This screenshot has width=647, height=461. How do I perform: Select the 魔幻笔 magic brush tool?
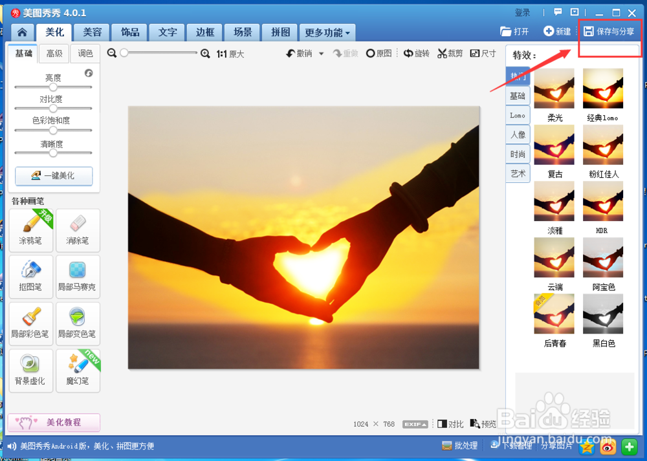(78, 370)
